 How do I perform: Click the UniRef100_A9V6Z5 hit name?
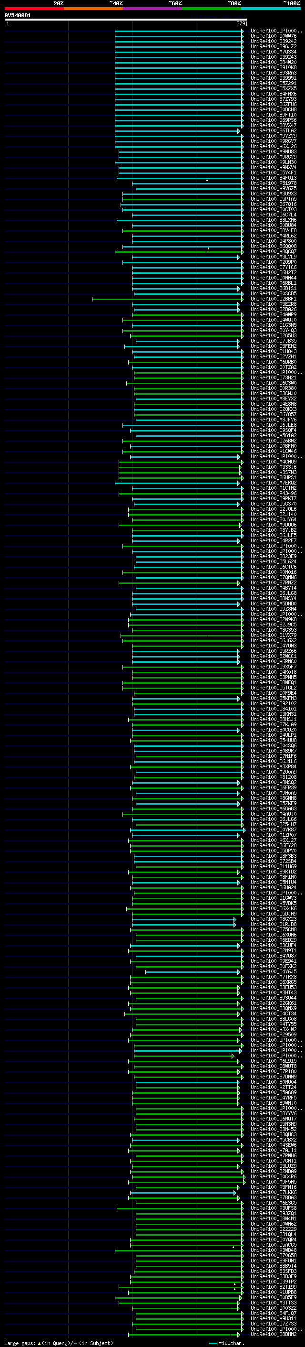pyautogui.click(x=273, y=188)
